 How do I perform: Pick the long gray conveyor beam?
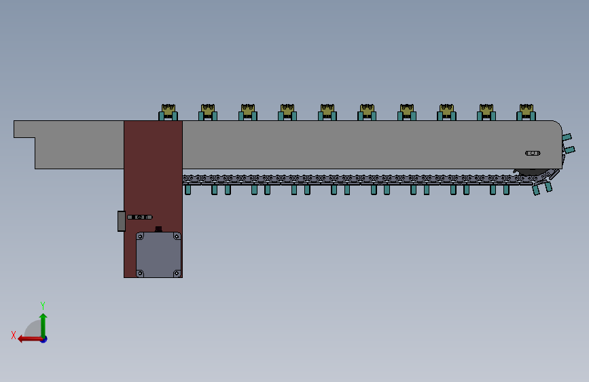tap(288, 145)
